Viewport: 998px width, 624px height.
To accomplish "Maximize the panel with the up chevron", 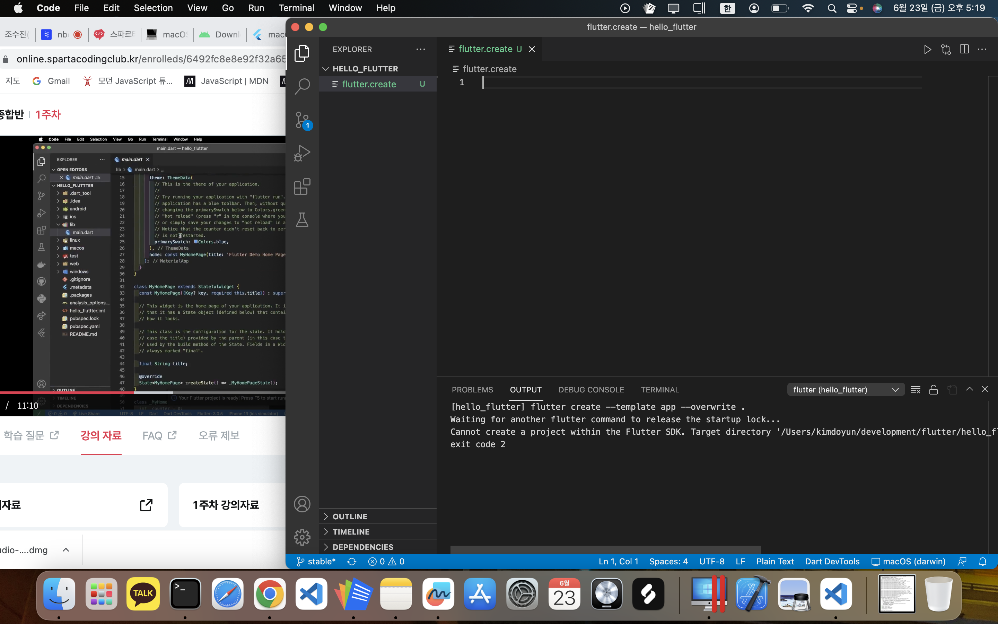I will click(970, 389).
